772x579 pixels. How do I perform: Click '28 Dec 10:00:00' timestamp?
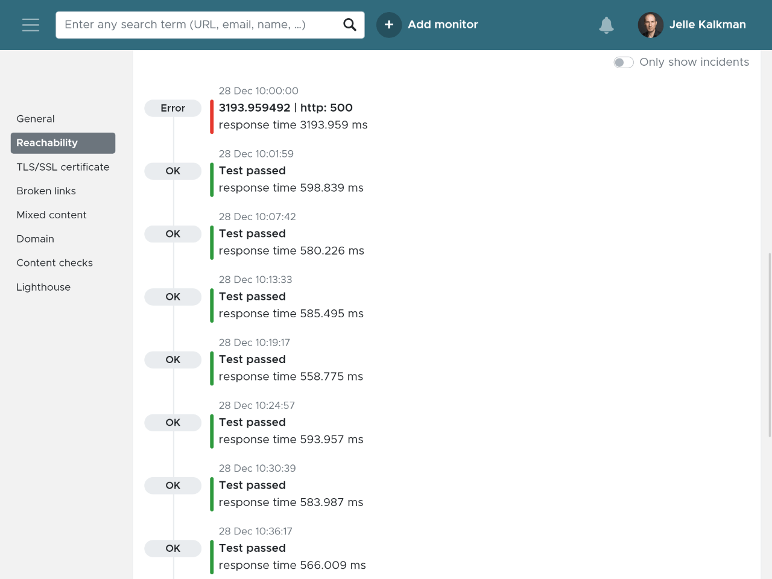click(259, 91)
